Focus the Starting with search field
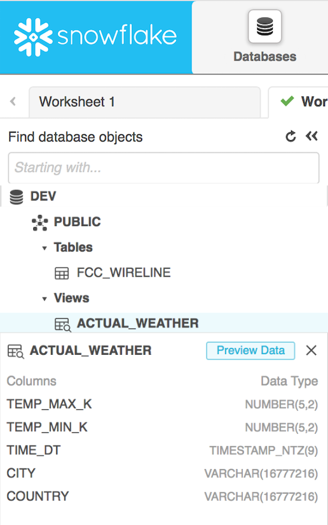 pos(163,168)
